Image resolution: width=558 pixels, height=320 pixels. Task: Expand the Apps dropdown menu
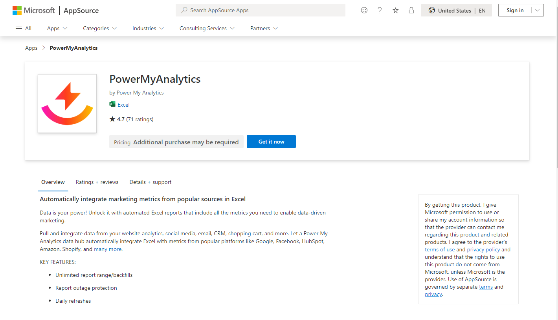[57, 28]
